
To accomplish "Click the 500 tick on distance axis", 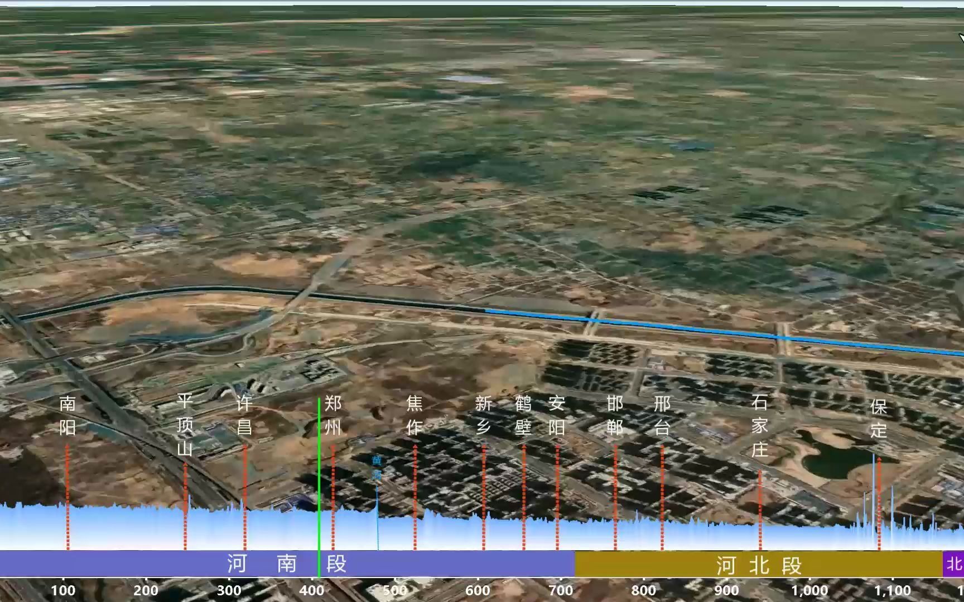I will coord(394,590).
